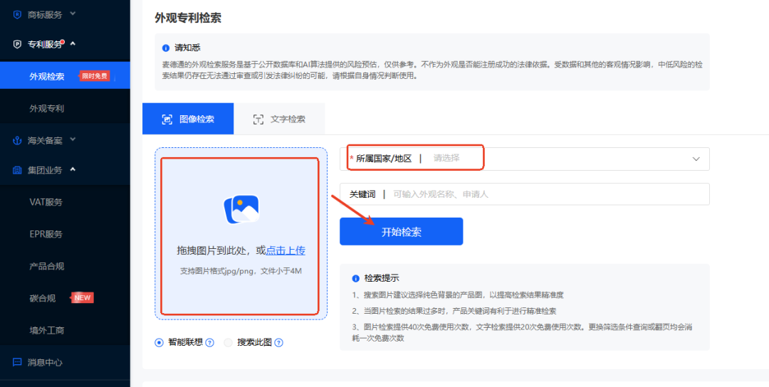Screen dimensions: 769x387
Task: Click the 检索提示 heading
Action: (382, 278)
